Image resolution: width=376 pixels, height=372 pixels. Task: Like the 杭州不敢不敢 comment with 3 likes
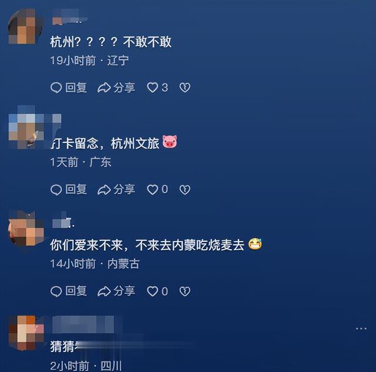[x=157, y=88]
